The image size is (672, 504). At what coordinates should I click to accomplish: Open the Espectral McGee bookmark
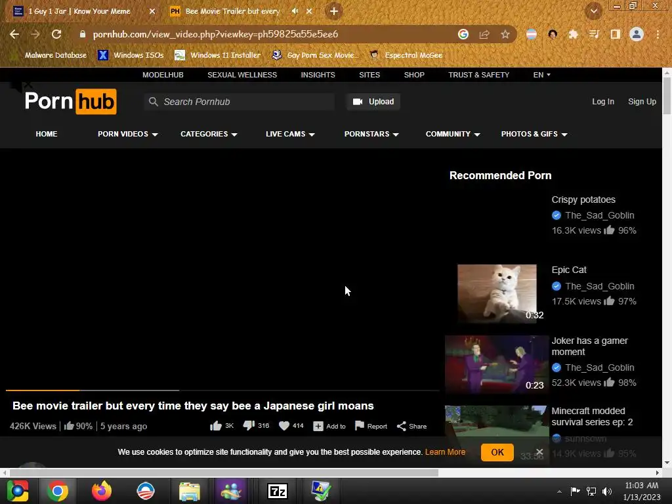click(406, 55)
